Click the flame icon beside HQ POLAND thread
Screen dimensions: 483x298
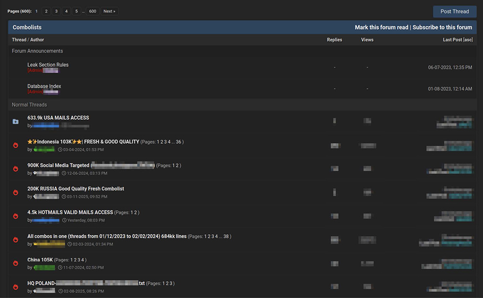coord(16,287)
